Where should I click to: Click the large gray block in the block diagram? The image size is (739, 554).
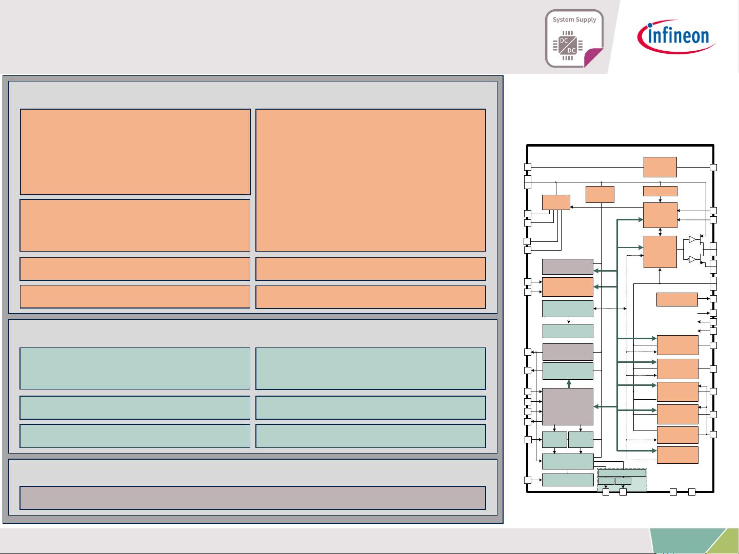pos(567,406)
